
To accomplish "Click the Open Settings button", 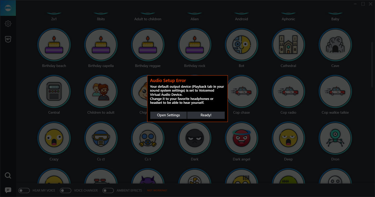I will pyautogui.click(x=168, y=115).
